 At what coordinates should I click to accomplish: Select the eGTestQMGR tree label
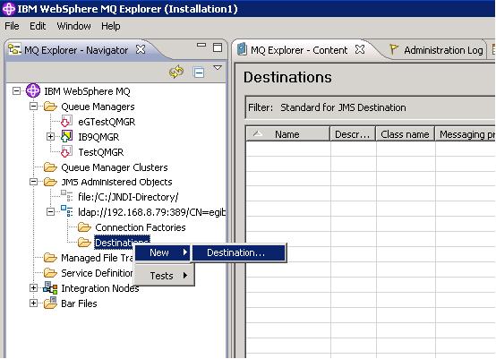[107, 122]
